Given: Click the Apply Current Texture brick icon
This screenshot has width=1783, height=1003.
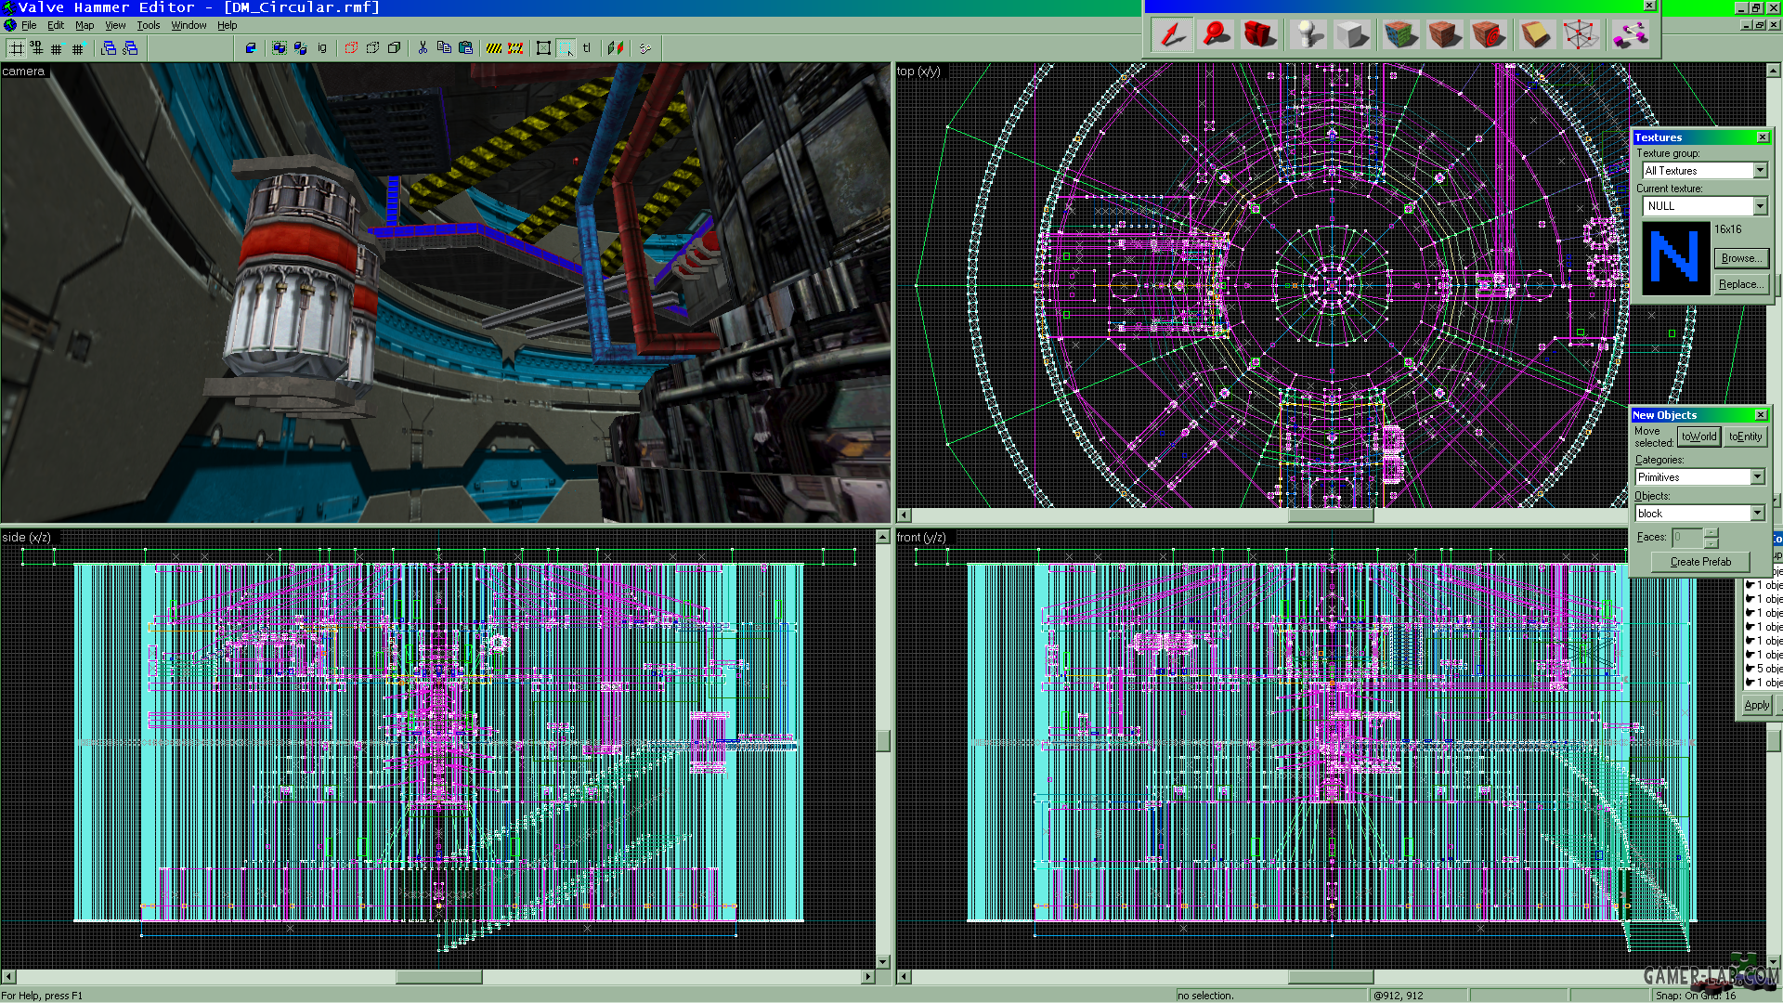Looking at the screenshot, I should [1444, 35].
